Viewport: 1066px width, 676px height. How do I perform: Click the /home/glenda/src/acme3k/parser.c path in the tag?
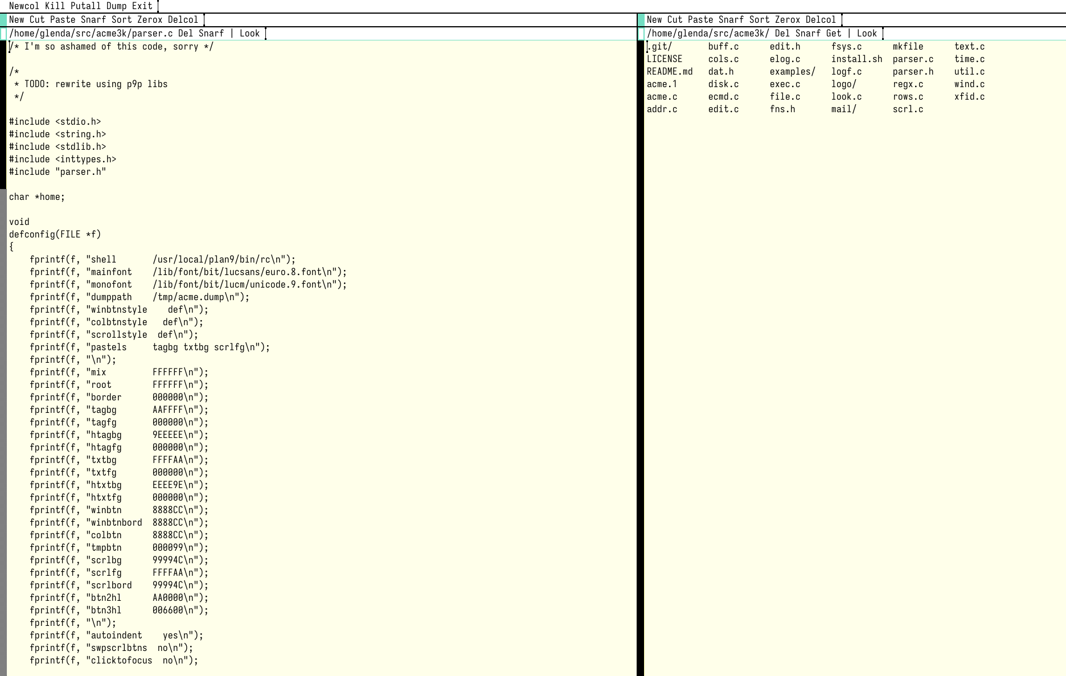coord(91,34)
